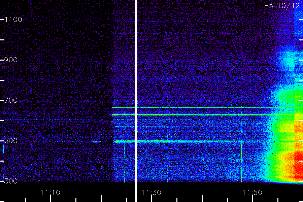Click the 11:30 time axis label
The image size is (303, 202).
click(x=151, y=193)
